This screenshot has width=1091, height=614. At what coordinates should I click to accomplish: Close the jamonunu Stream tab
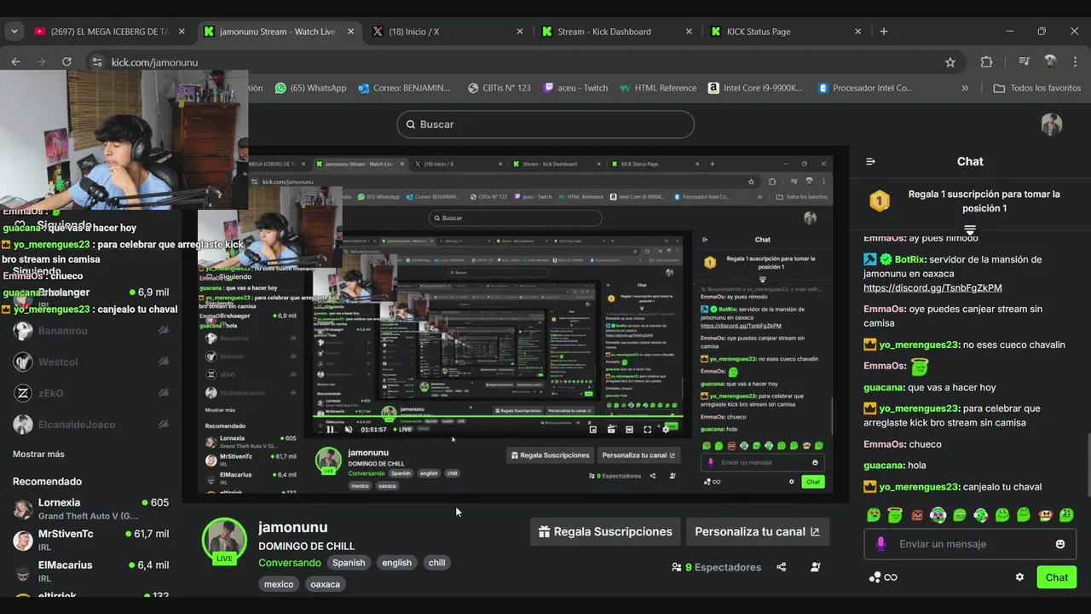pyautogui.click(x=350, y=32)
